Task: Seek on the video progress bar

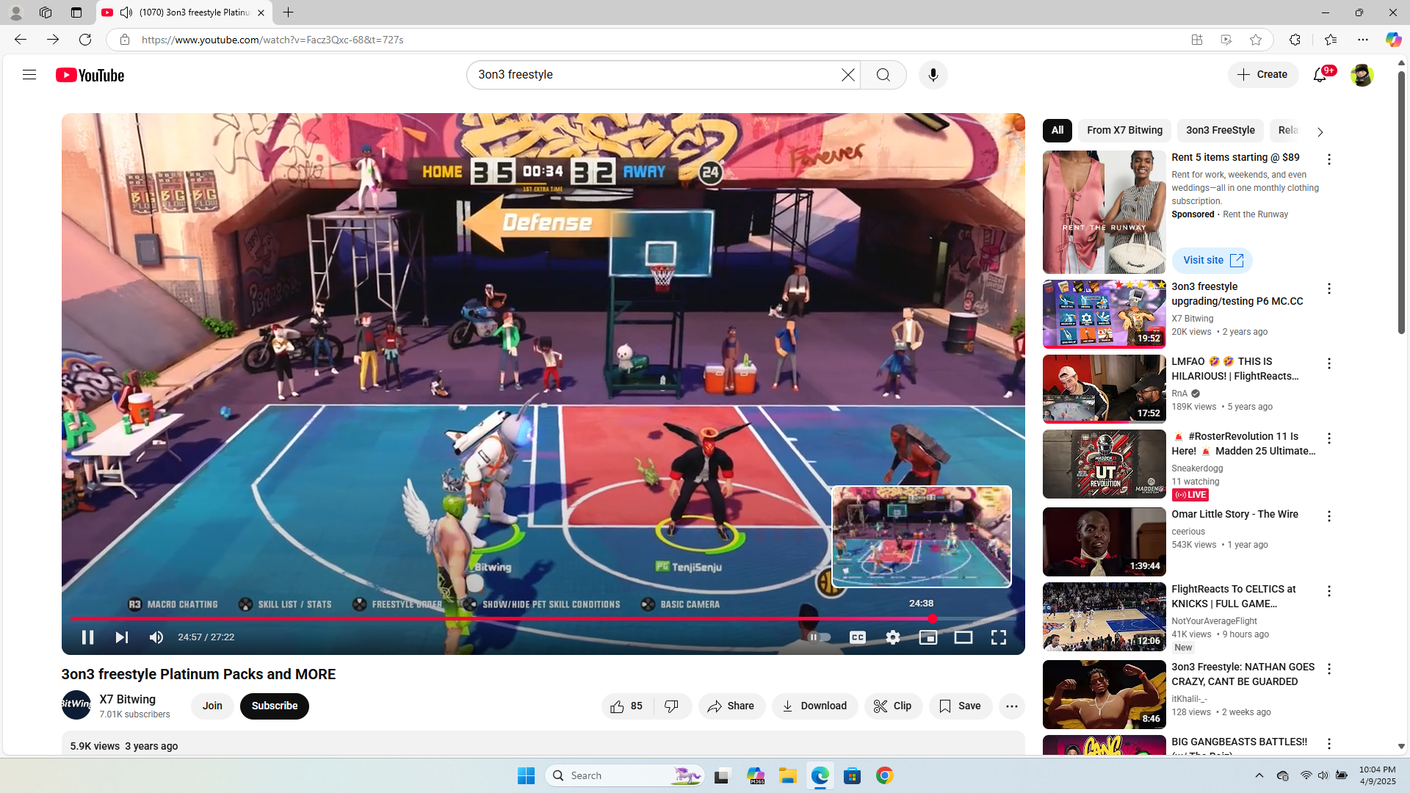Action: point(543,619)
